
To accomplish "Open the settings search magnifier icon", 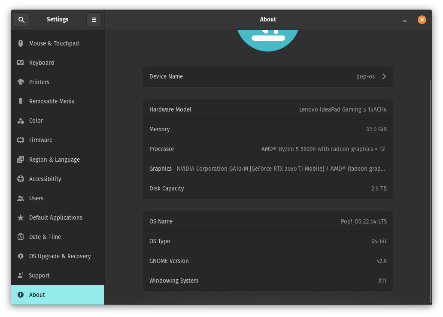I will tap(21, 20).
